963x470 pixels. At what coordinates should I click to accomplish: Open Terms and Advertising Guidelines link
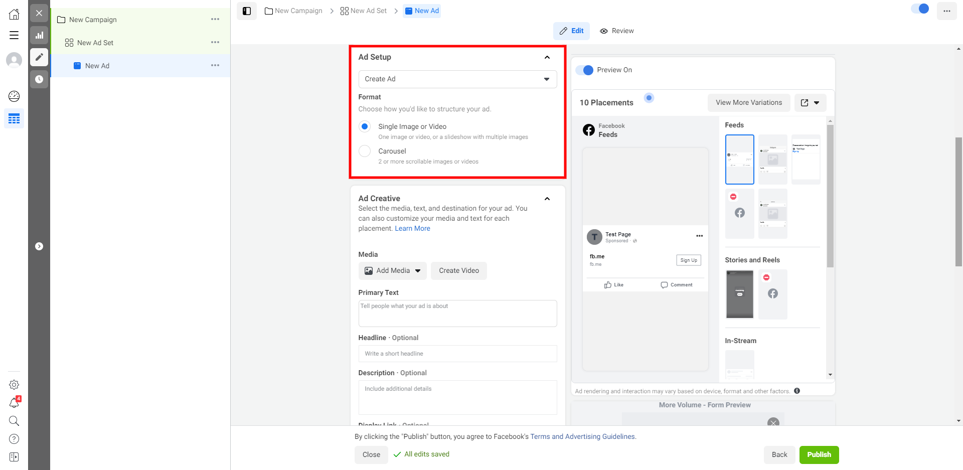click(583, 437)
